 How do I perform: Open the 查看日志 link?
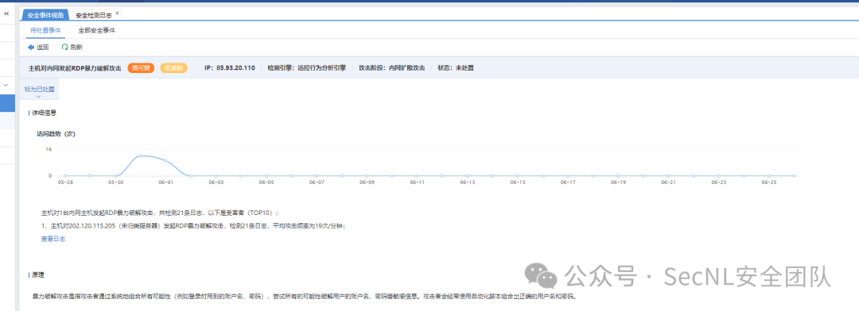coord(53,239)
